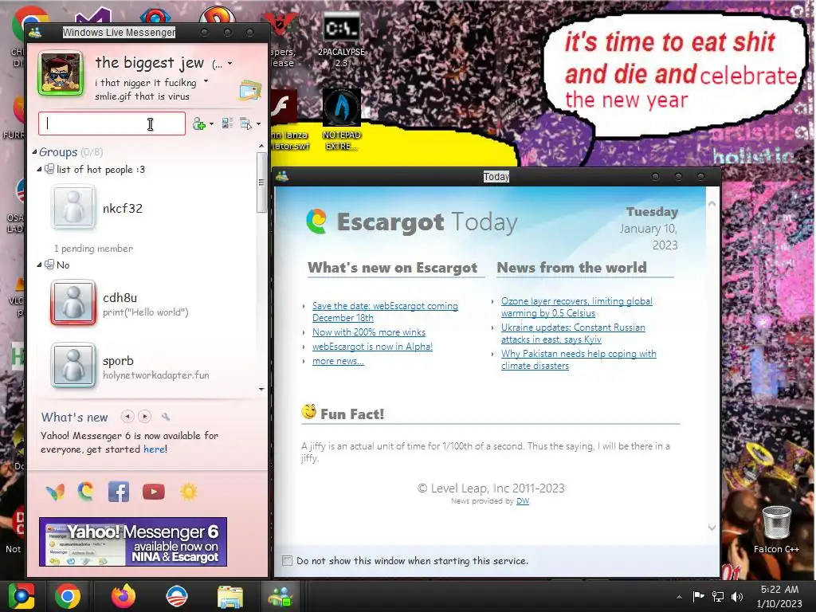816x612 pixels.
Task: Open the 2PACALYPSE 2.3 desktop icon
Action: [x=341, y=41]
